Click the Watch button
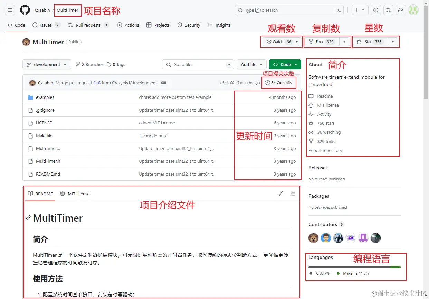Screen dimensions: 429x299 tap(282, 42)
